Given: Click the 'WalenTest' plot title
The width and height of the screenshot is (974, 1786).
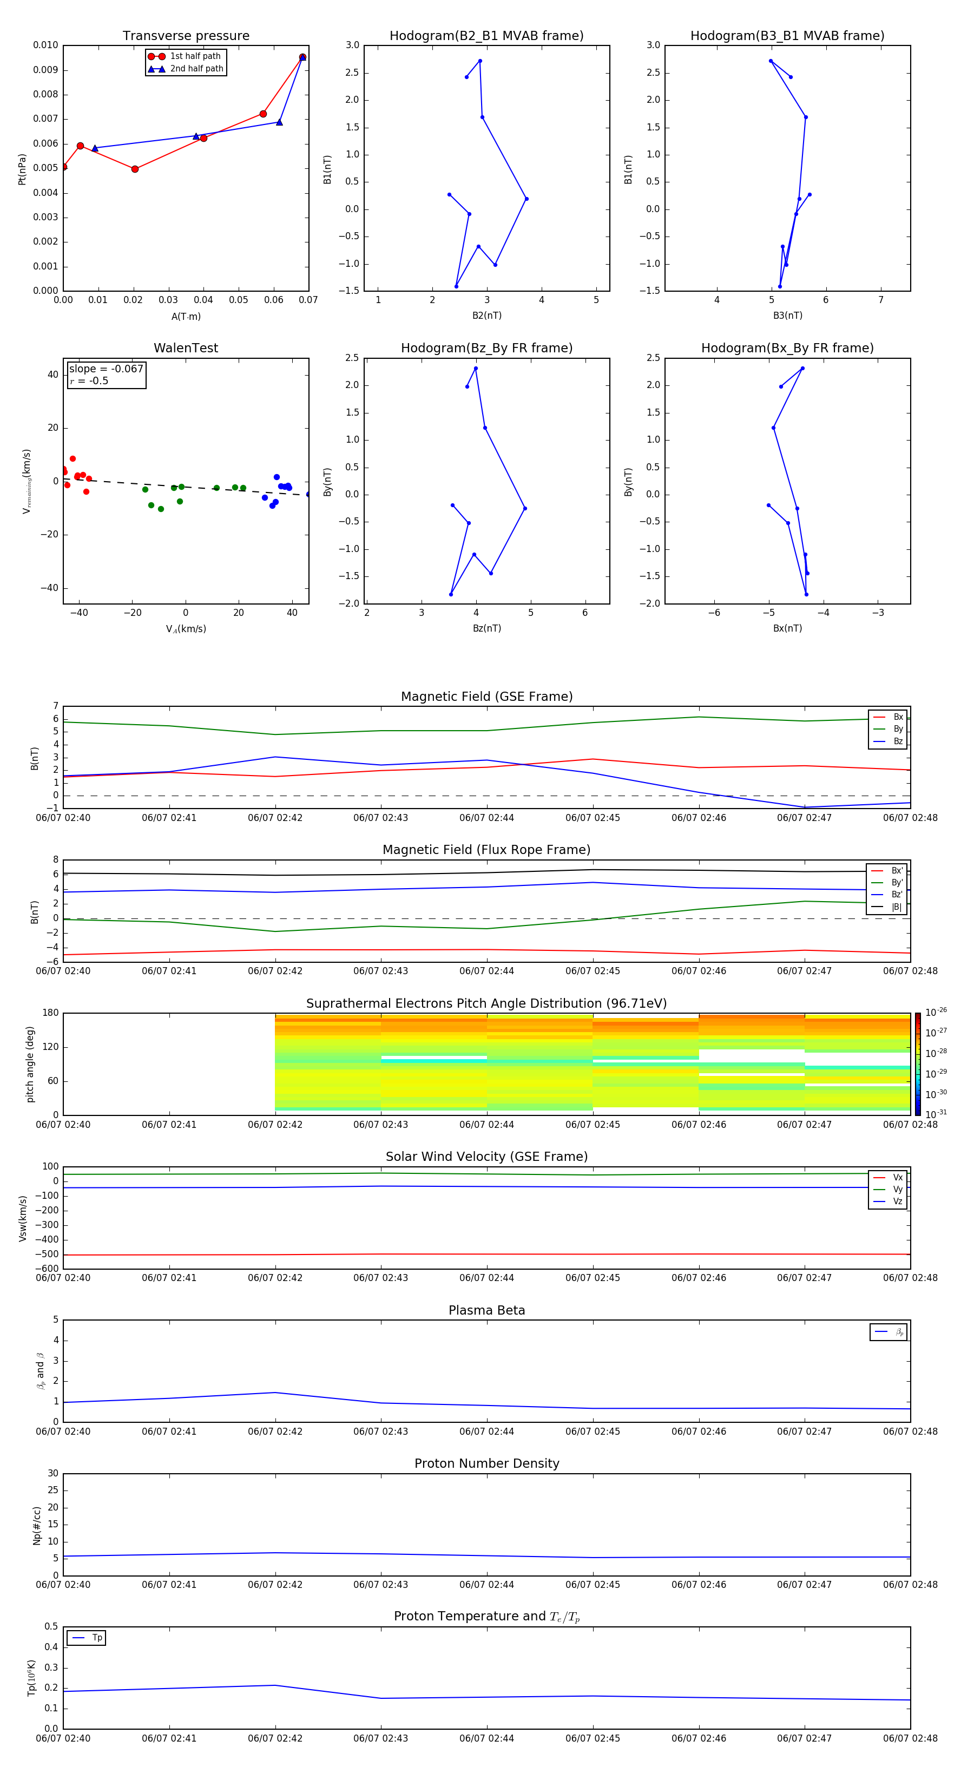Looking at the screenshot, I should point(186,348).
